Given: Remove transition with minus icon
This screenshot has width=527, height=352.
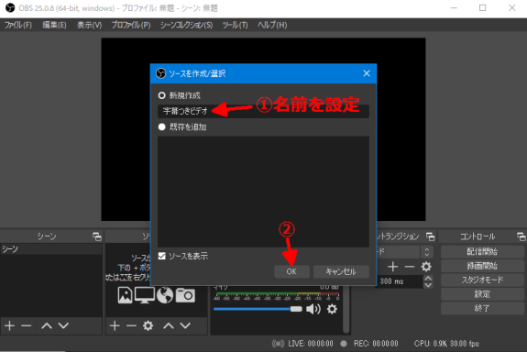Looking at the screenshot, I should pyautogui.click(x=410, y=267).
